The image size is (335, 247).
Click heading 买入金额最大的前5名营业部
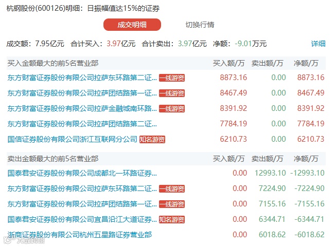coord(53,63)
